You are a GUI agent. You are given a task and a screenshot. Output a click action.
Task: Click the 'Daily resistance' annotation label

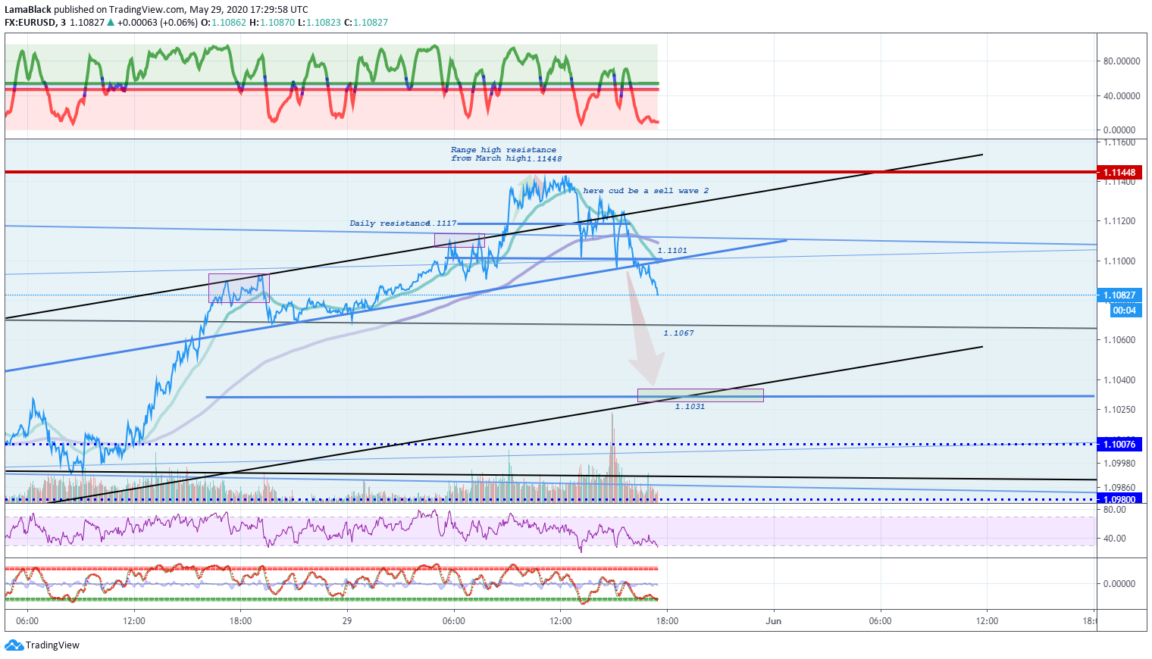(x=389, y=223)
